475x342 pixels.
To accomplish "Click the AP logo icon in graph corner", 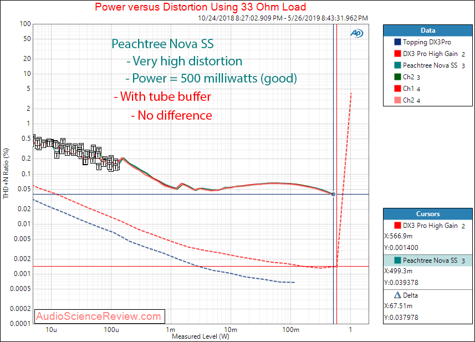I will pos(356,33).
